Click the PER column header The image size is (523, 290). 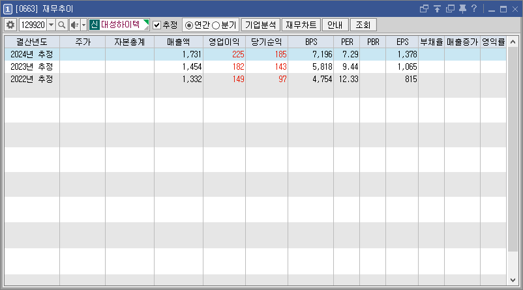click(347, 42)
